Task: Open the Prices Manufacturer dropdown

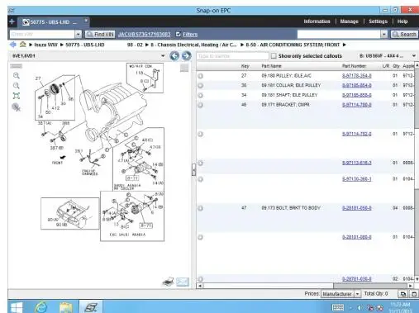Action: pos(357,294)
